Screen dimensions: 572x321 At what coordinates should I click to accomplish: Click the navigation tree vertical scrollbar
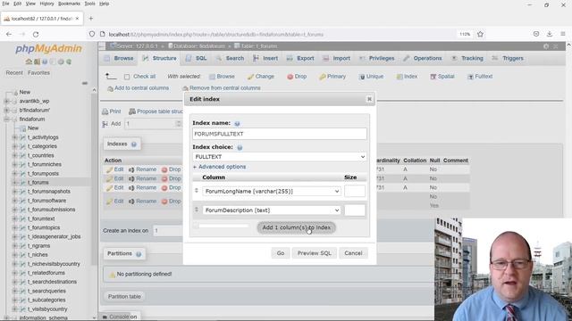click(94, 178)
